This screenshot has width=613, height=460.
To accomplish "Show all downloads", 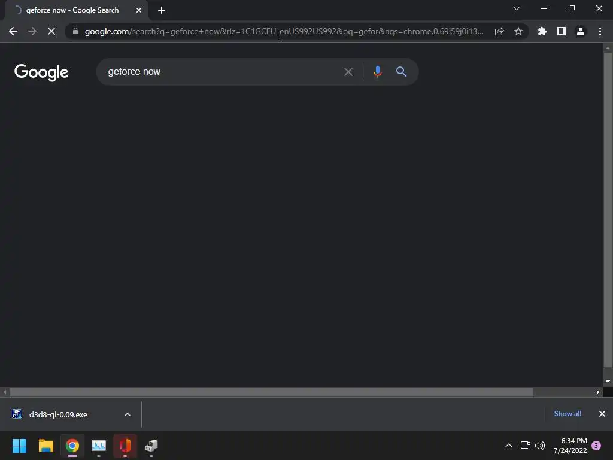I will click(568, 414).
